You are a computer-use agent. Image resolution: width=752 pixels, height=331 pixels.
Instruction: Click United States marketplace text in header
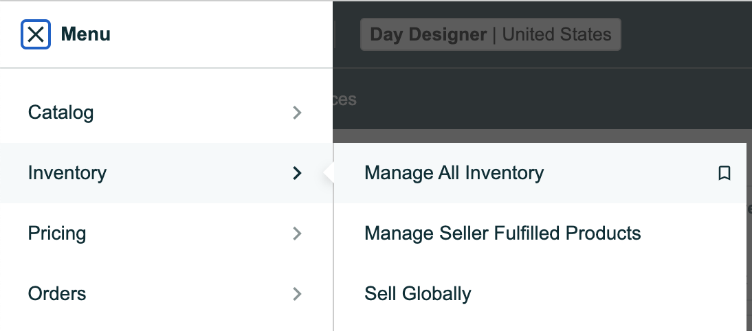pyautogui.click(x=556, y=34)
